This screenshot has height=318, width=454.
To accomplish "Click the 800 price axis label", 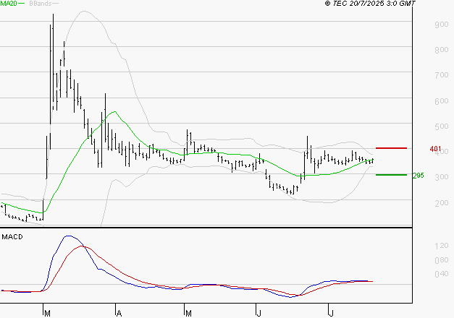I will tap(442, 50).
